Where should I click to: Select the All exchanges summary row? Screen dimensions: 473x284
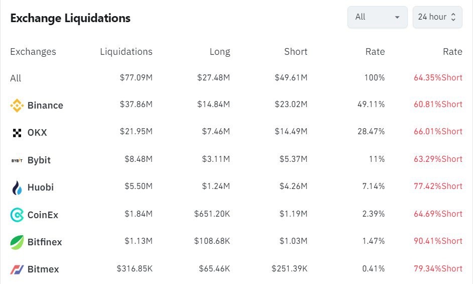(16, 78)
